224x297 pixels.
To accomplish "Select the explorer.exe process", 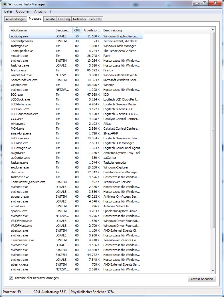I will pos(76,167).
